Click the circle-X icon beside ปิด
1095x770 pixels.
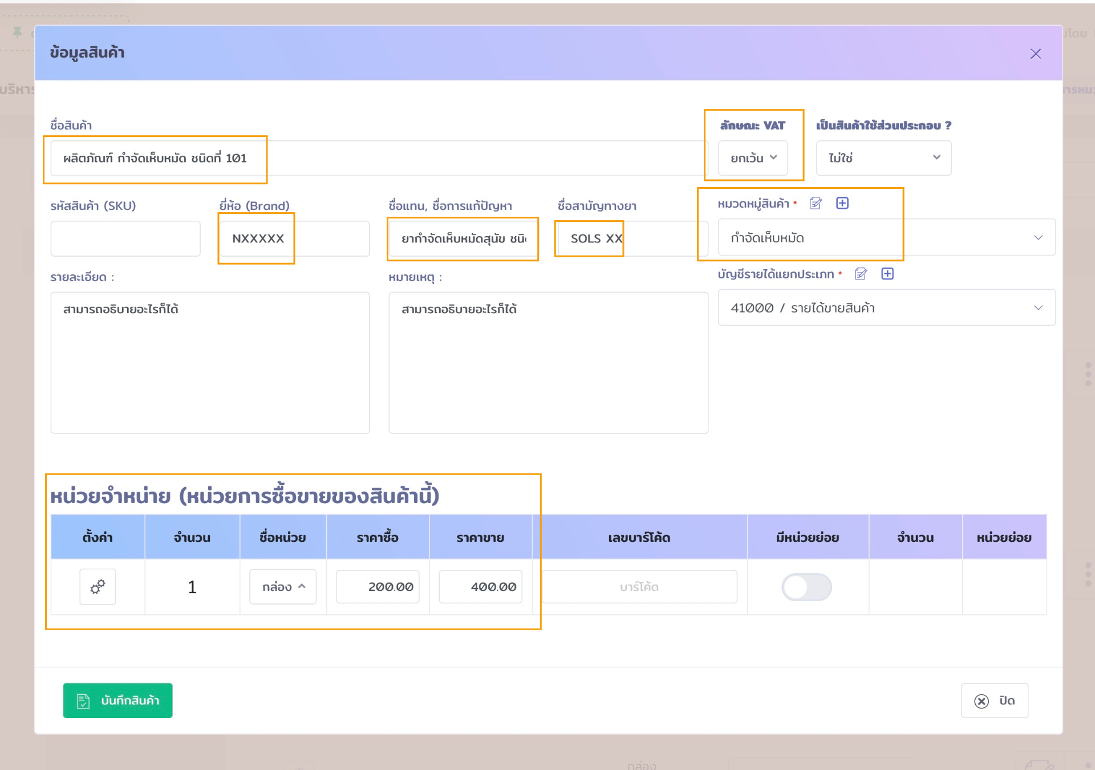[980, 700]
